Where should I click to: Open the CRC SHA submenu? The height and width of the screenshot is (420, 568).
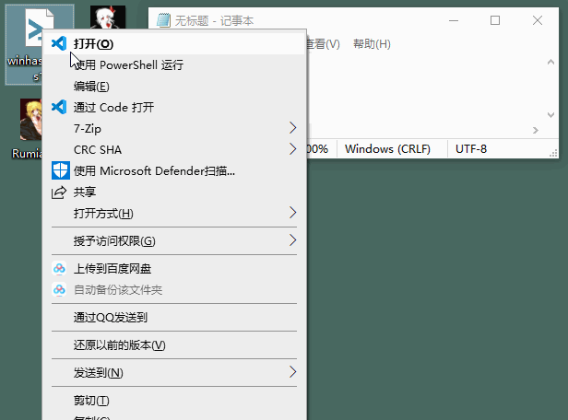point(174,149)
